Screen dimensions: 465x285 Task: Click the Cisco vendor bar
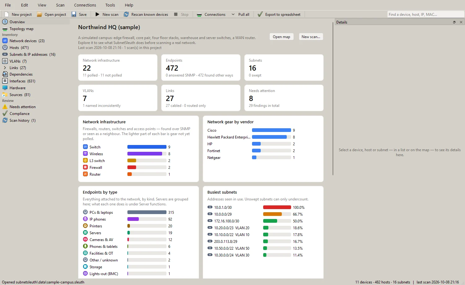click(x=272, y=130)
